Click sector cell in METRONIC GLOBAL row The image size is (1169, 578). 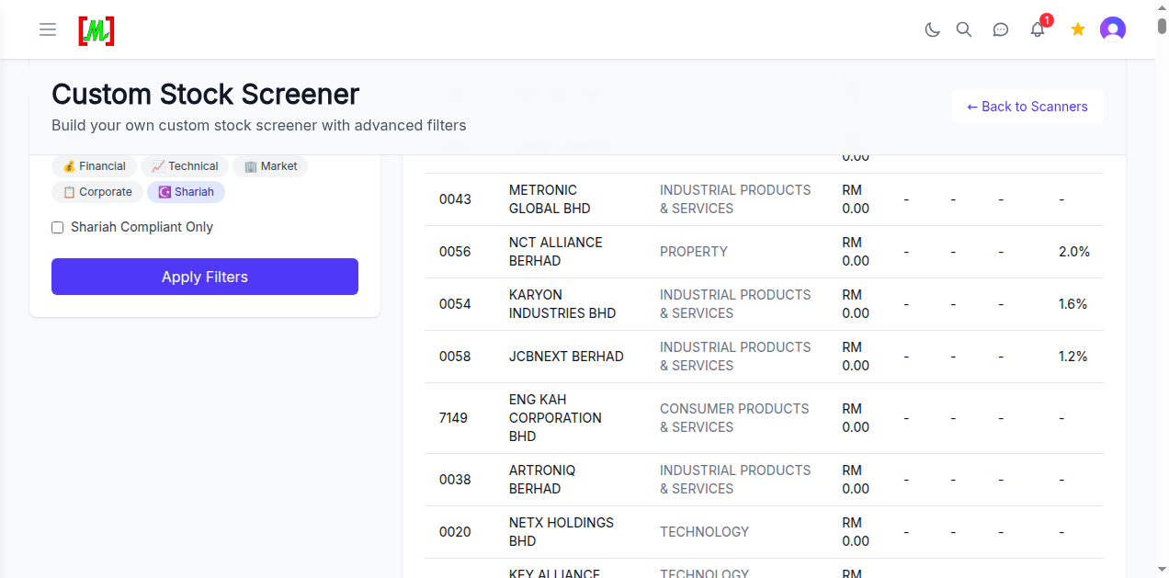(735, 199)
